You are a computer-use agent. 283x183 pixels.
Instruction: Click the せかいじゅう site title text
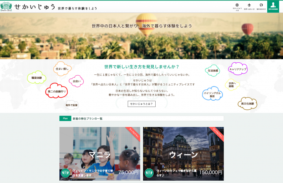(35, 7)
